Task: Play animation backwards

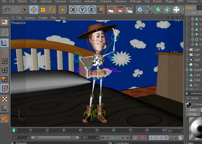Action: pyautogui.click(x=113, y=138)
